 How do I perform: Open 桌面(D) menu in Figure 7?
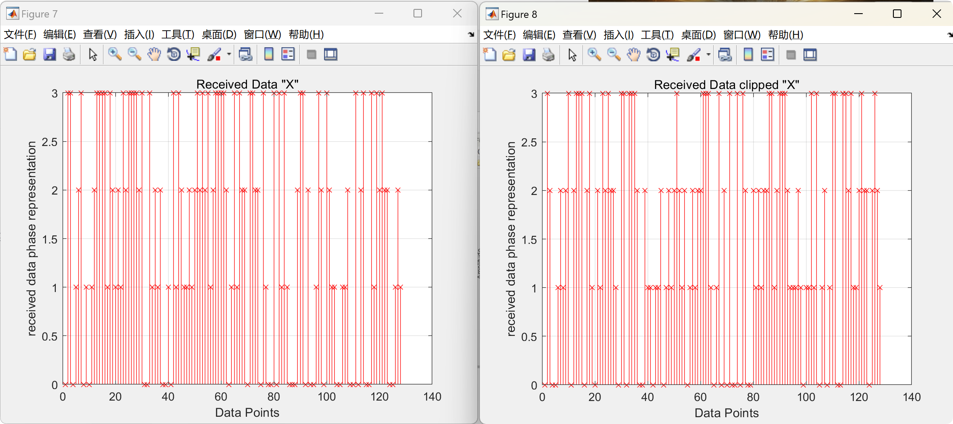coord(219,34)
